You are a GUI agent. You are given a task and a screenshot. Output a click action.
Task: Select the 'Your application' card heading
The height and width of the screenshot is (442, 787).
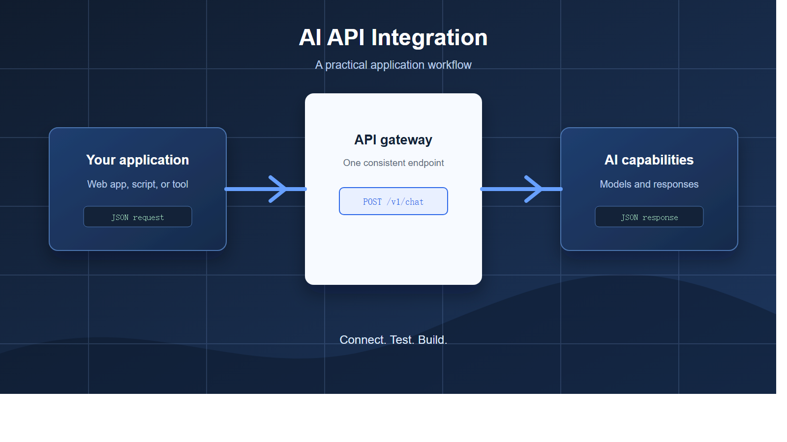click(x=138, y=160)
